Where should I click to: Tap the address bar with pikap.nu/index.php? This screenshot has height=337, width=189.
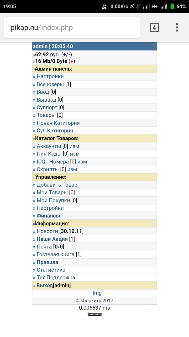pos(72,28)
